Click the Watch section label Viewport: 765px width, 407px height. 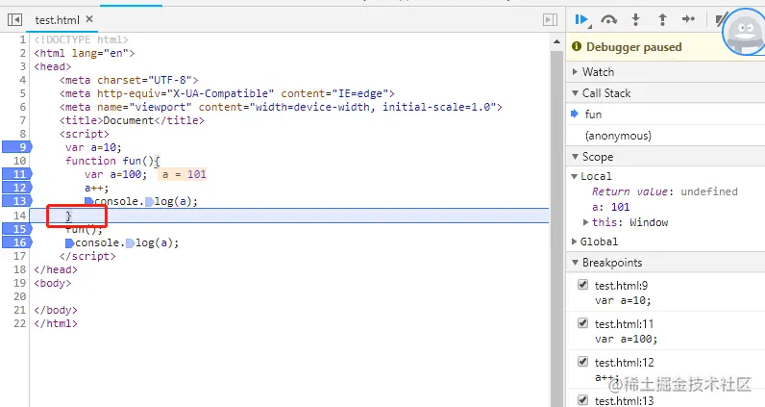coord(598,72)
